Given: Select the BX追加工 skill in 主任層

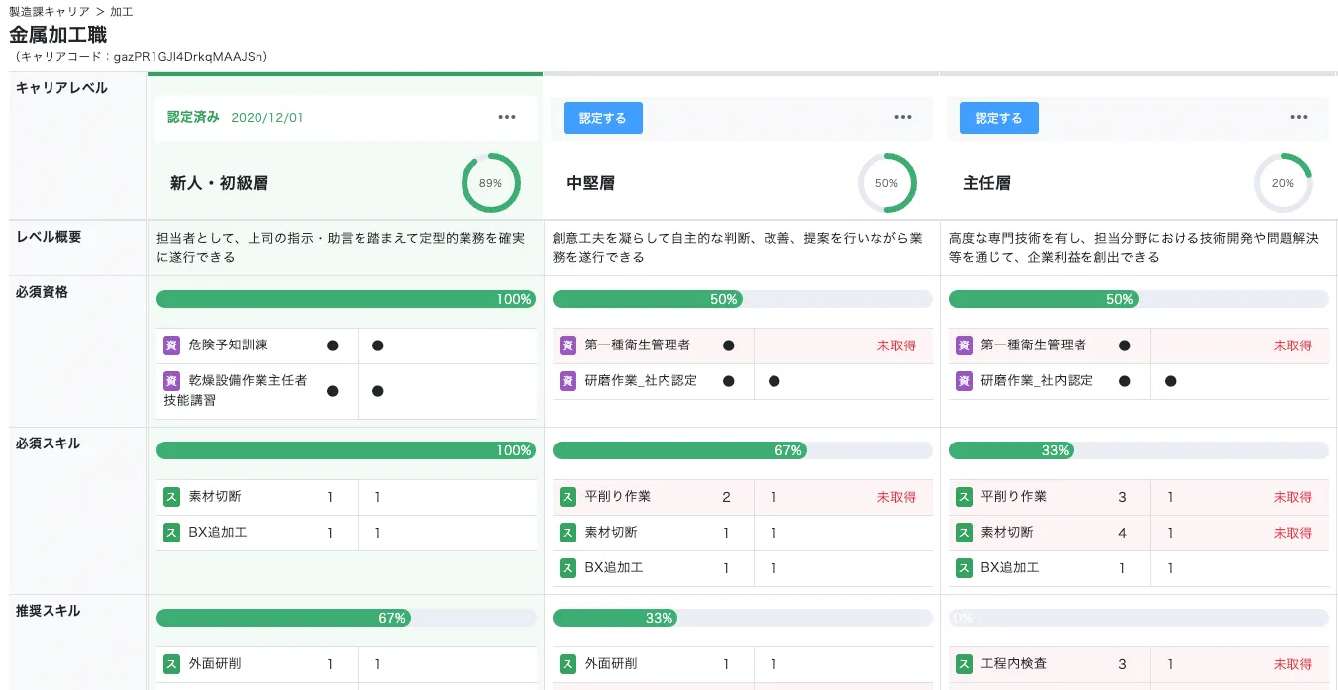Looking at the screenshot, I should tap(1009, 568).
